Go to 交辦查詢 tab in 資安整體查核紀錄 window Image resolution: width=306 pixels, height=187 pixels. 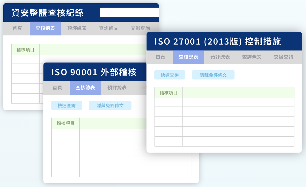click(x=140, y=28)
